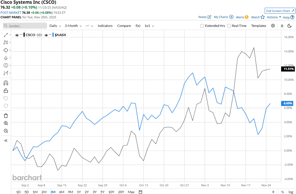Viewport: 296px width, 194px height.
Task: Click the 6.65% NASX value label
Action: (x=287, y=103)
